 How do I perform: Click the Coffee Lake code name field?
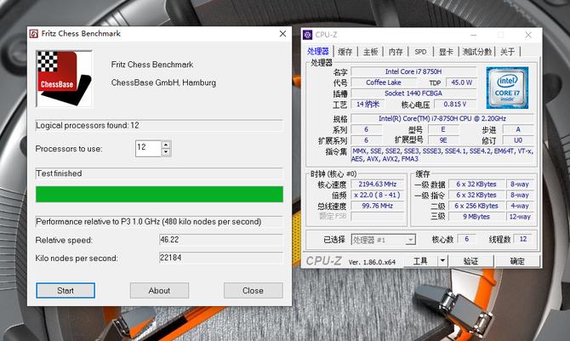point(384,82)
